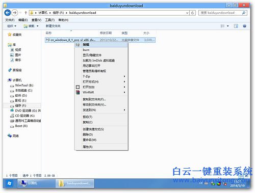Choose 装载 mount in context menu
Image resolution: width=255 pixels, height=193 pixels.
coord(101,44)
